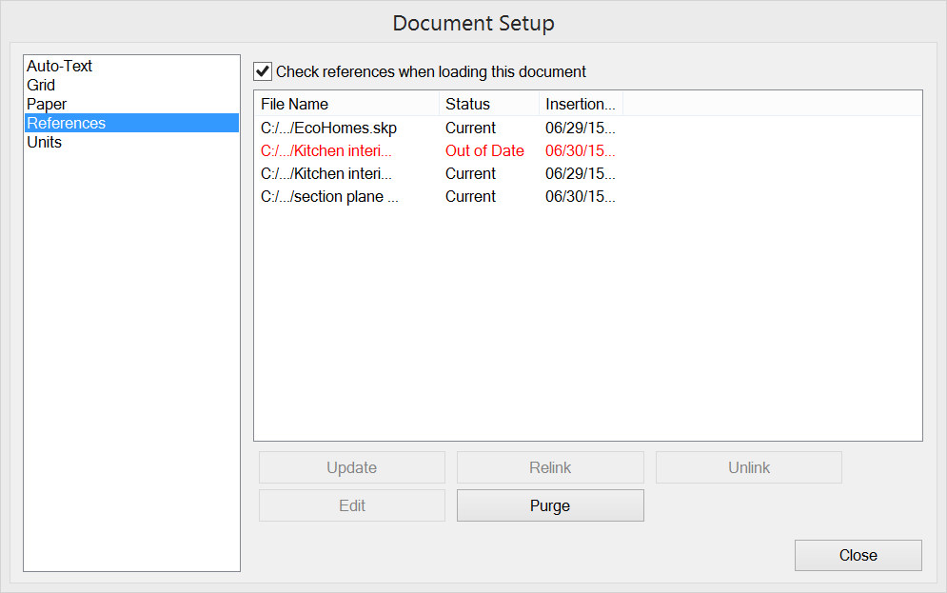The image size is (947, 593).
Task: Open the Paper settings page
Action: coord(47,104)
